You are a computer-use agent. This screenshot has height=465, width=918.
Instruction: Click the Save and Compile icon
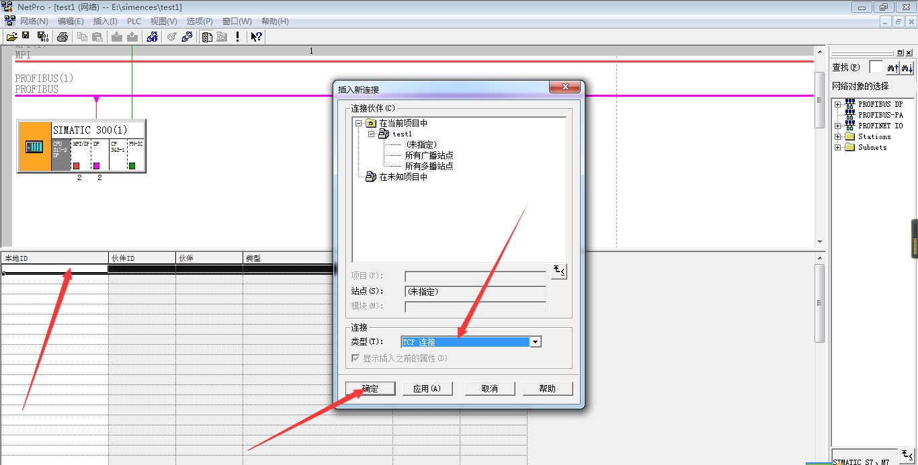(42, 36)
